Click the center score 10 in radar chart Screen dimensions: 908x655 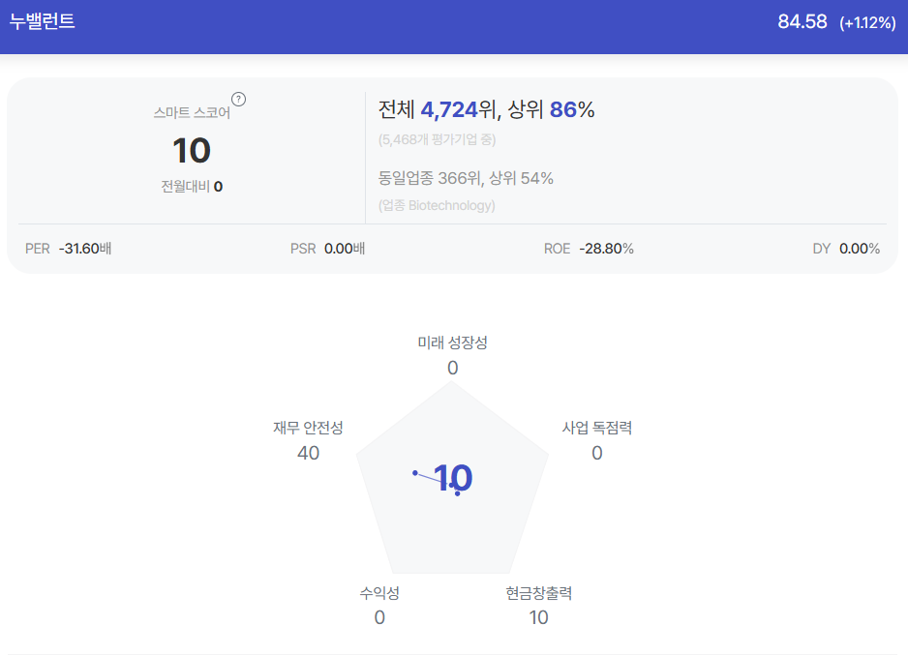pos(453,478)
